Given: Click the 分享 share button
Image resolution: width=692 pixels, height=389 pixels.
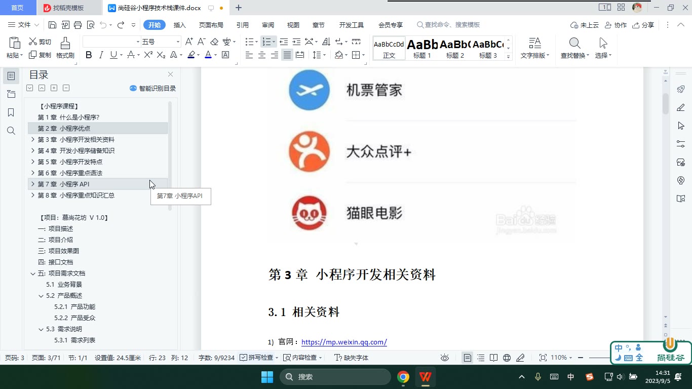Looking at the screenshot, I should (643, 25).
